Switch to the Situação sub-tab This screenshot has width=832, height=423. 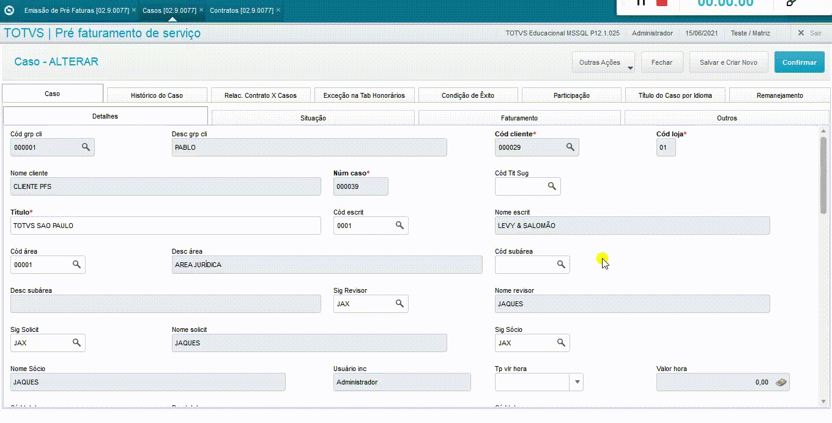(313, 118)
